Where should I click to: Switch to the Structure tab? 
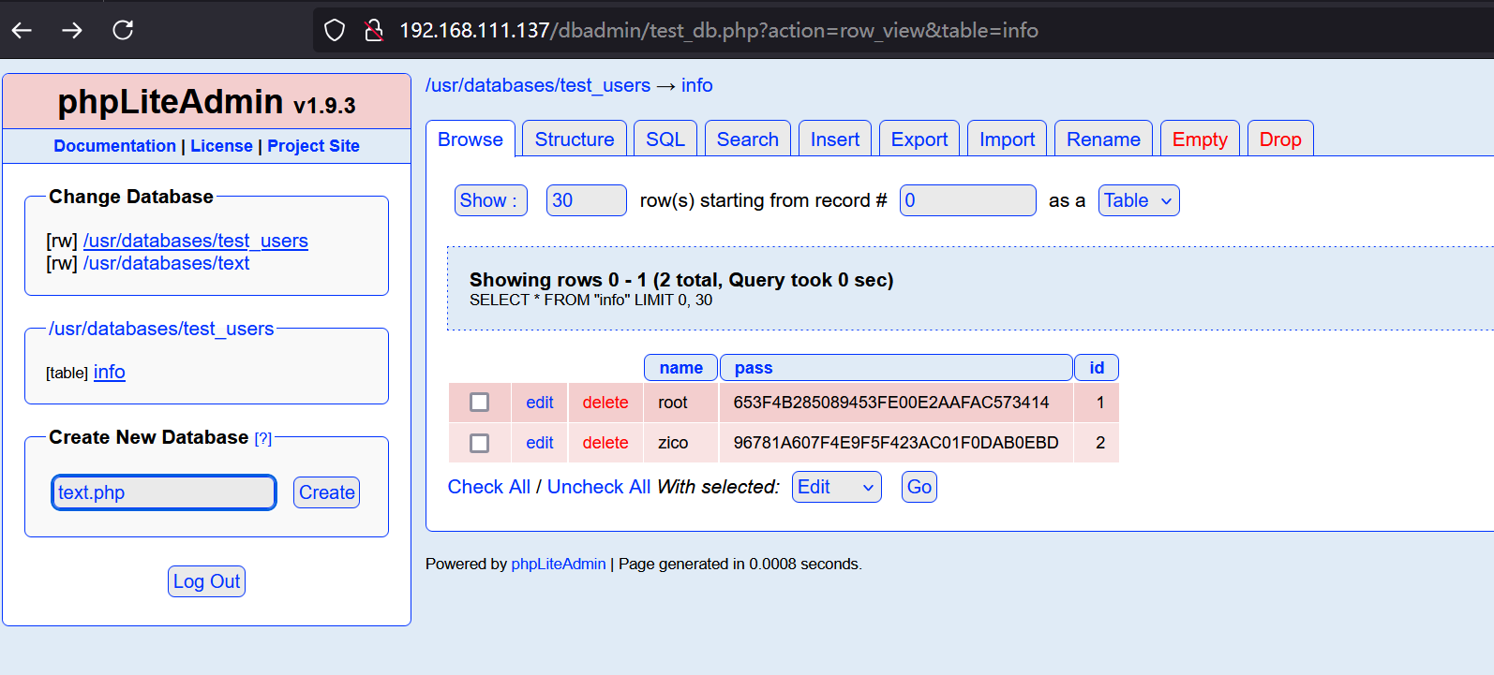575,139
